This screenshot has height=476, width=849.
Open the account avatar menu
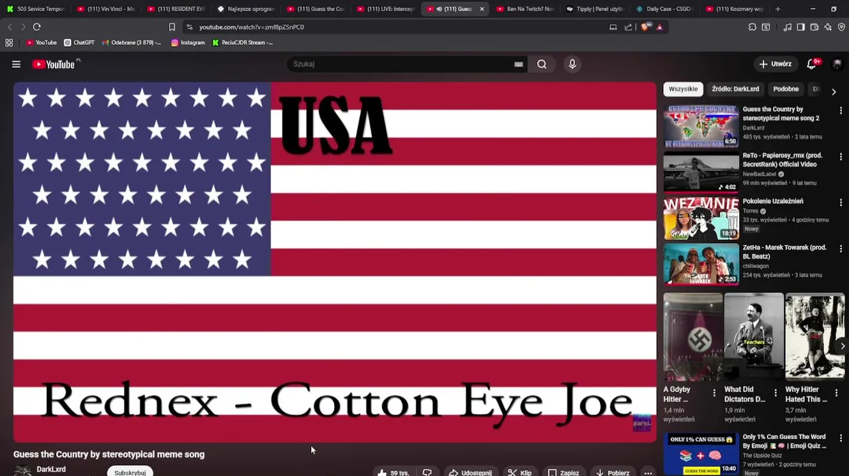pyautogui.click(x=837, y=64)
